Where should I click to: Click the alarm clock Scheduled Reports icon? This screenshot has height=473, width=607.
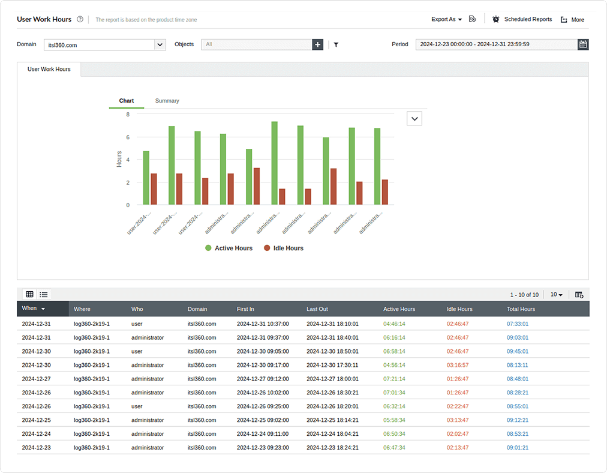(495, 19)
